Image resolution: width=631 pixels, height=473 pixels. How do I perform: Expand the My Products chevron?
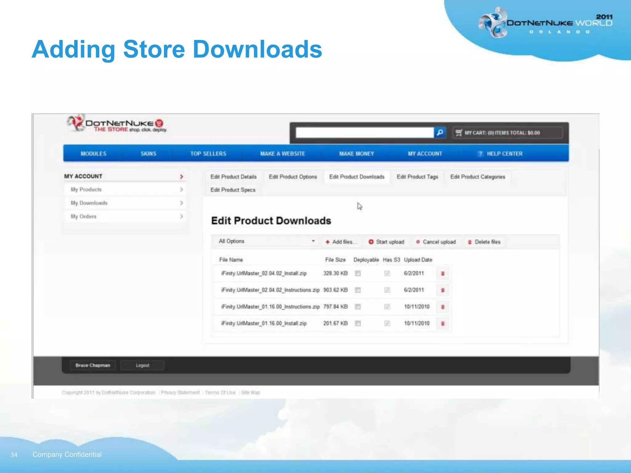181,189
